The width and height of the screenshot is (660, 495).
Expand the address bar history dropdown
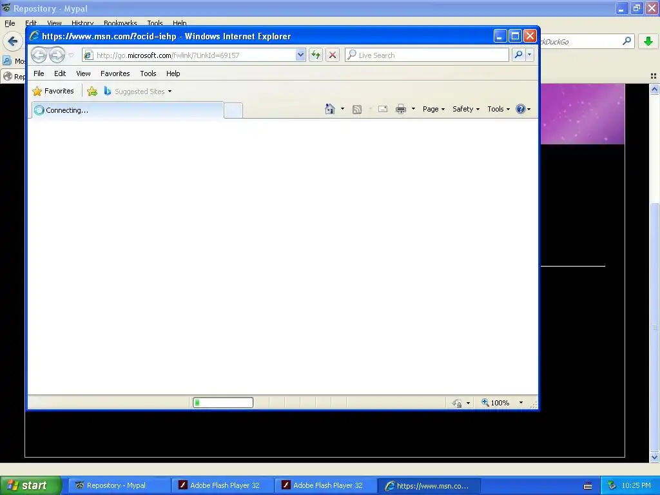(300, 55)
